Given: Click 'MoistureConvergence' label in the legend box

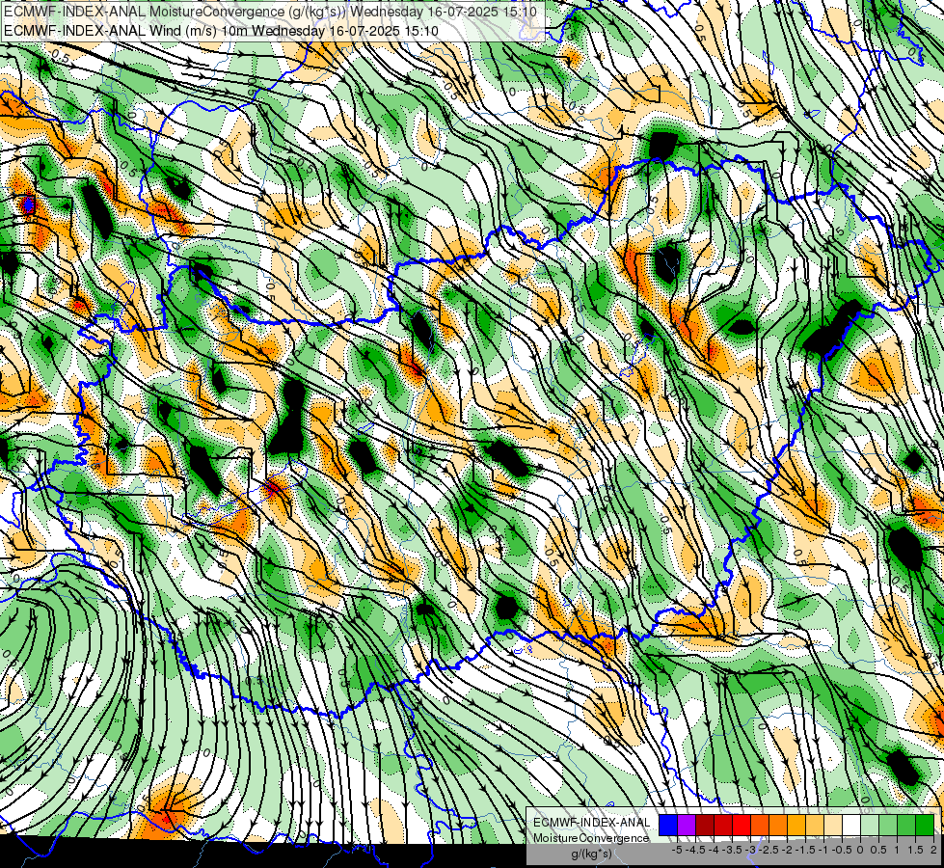Looking at the screenshot, I should coord(591,838).
